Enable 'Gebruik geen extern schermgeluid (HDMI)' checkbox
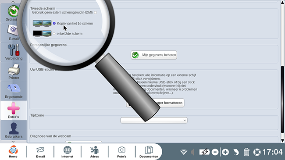This screenshot has height=160, width=285. click(x=95, y=13)
